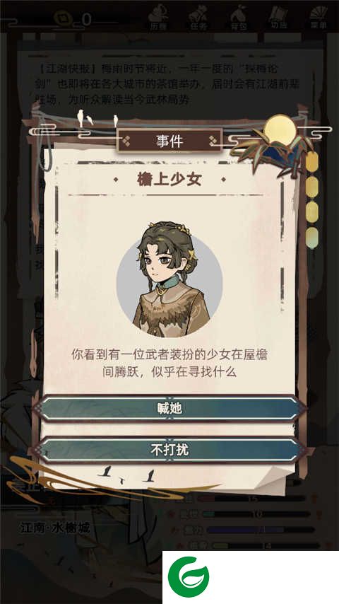
Task: Click the 江南·水榭城 location label
Action: pos(54,528)
